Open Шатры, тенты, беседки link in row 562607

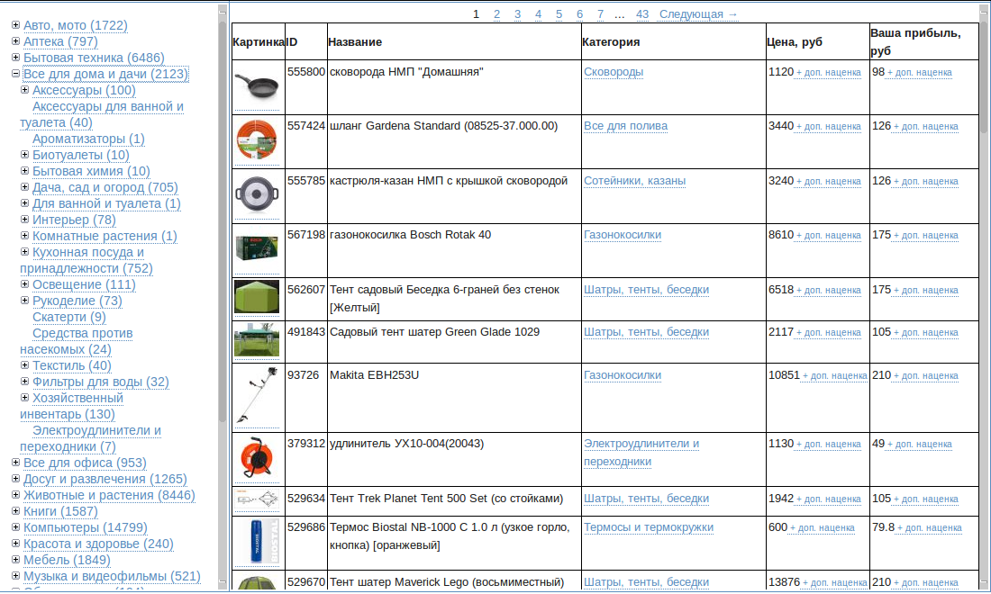pos(646,290)
